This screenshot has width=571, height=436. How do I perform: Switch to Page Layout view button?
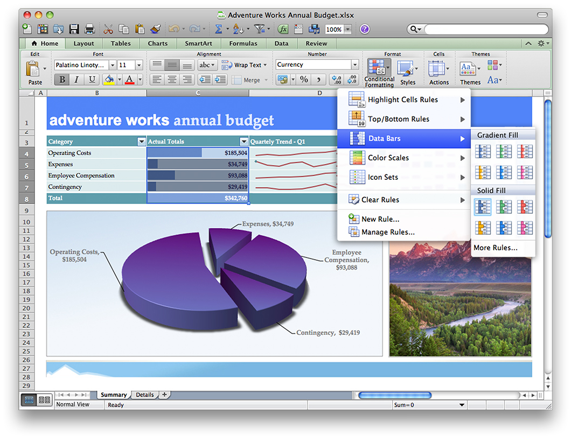(x=44, y=400)
